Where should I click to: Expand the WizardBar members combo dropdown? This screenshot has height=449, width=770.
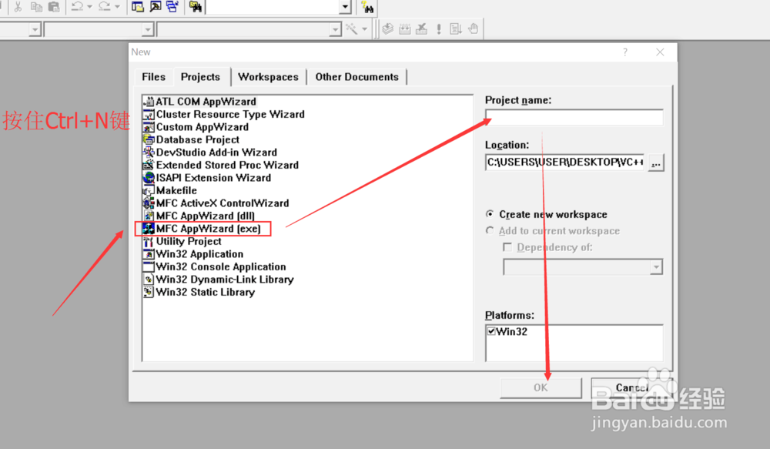(336, 29)
